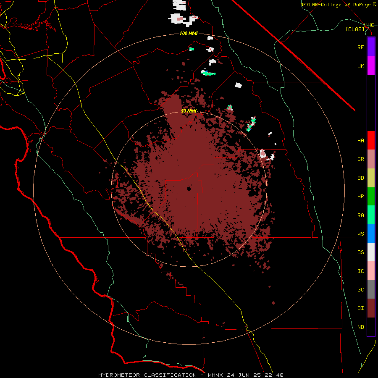The width and height of the screenshot is (378, 378).
Task: Click the 'BD' legend label
Action: pyautogui.click(x=361, y=178)
